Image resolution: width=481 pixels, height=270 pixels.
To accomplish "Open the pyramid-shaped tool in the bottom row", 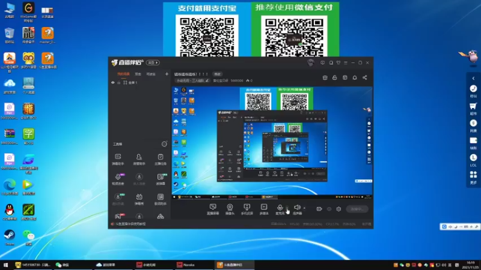I will [x=160, y=217].
